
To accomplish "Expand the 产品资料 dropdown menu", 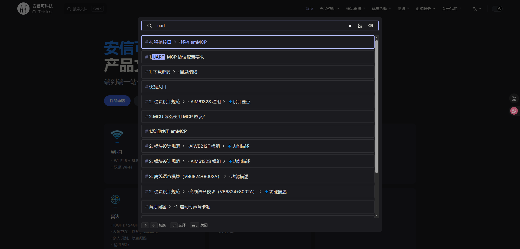I will pyautogui.click(x=329, y=9).
